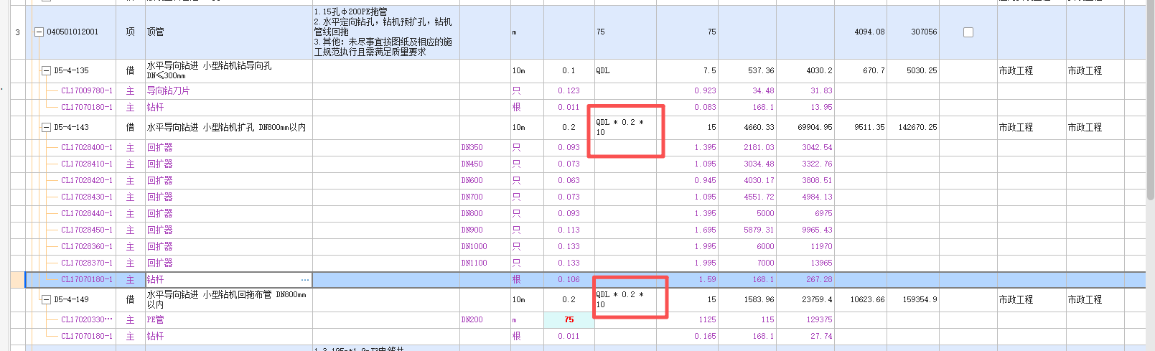Click the price 4551.72 of the DN700 回扩器
The image size is (1155, 351).
[x=759, y=197]
